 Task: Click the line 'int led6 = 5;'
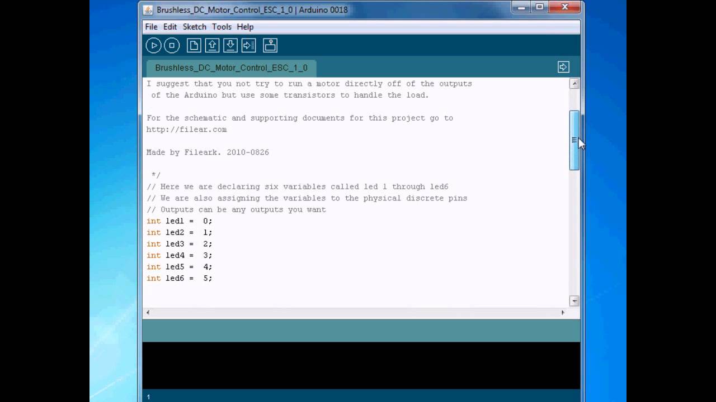[x=180, y=279]
